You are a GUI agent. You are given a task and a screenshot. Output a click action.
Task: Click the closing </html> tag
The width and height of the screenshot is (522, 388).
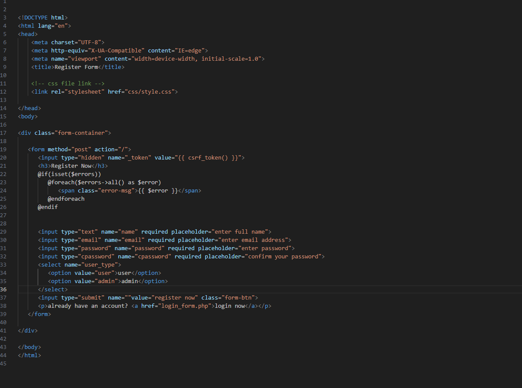[29, 355]
